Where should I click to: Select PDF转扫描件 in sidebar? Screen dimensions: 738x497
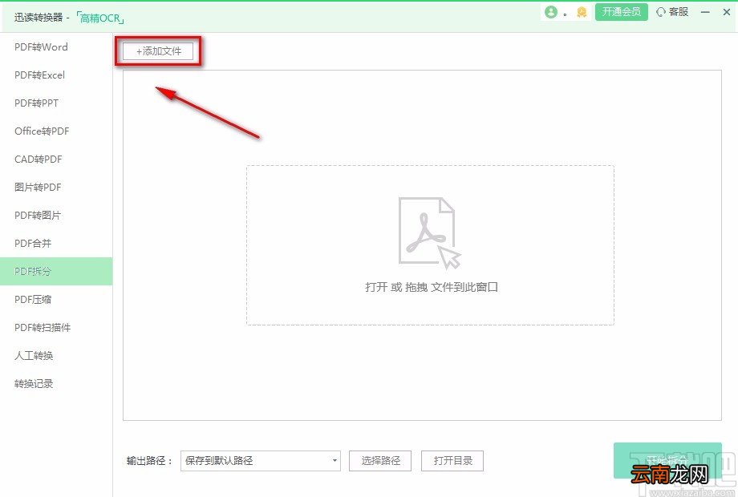click(56, 328)
